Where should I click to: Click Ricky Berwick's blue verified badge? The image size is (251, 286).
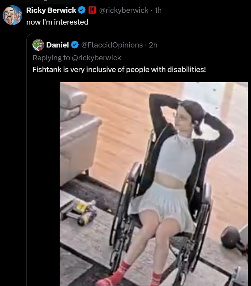(82, 10)
